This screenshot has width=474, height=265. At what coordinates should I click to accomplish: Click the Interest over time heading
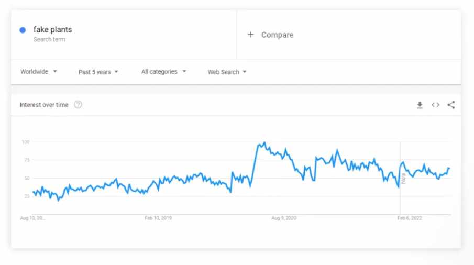click(44, 105)
